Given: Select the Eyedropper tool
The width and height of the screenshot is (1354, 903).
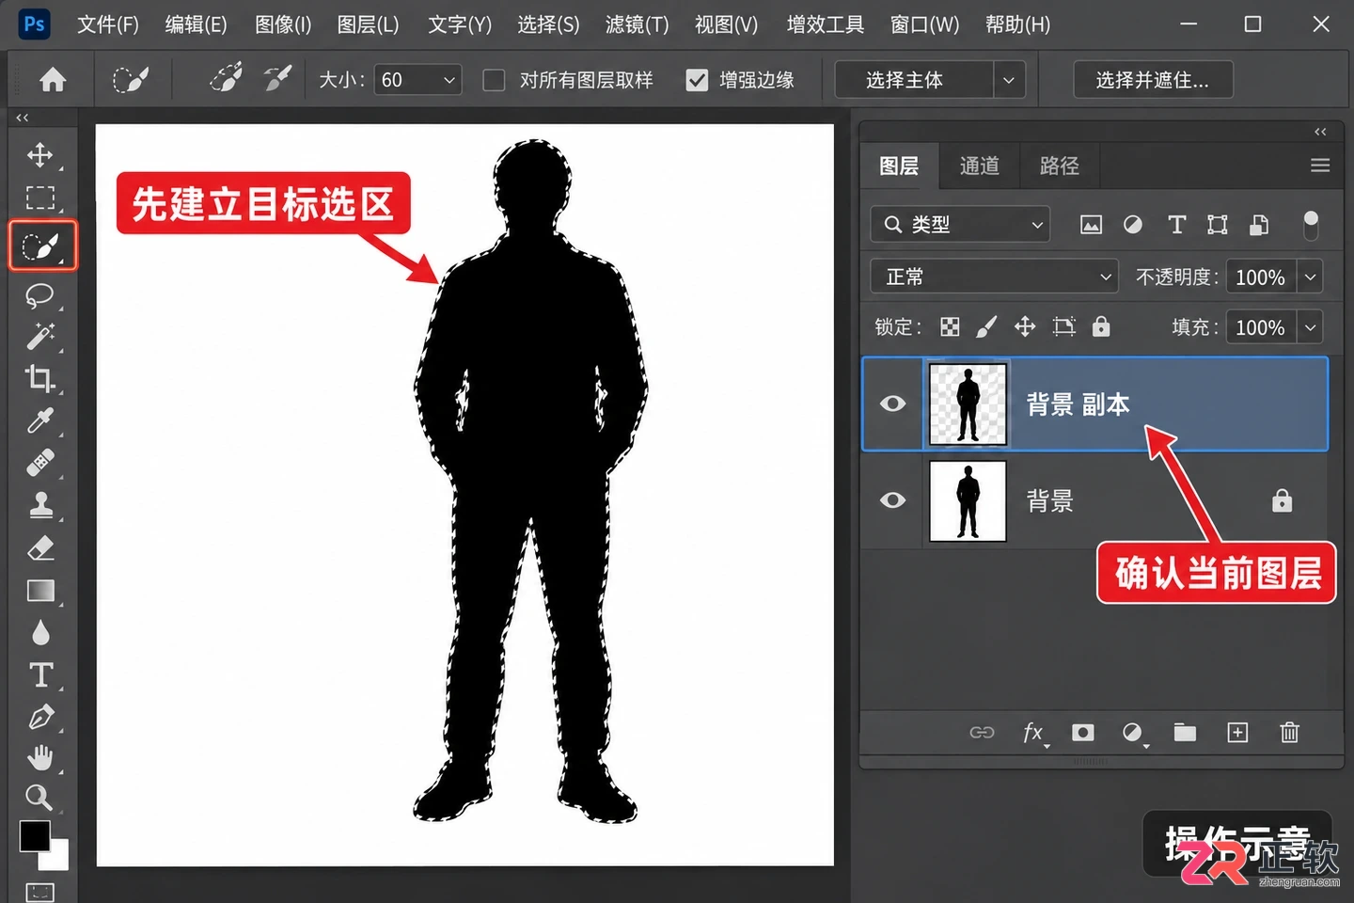Looking at the screenshot, I should pyautogui.click(x=39, y=420).
